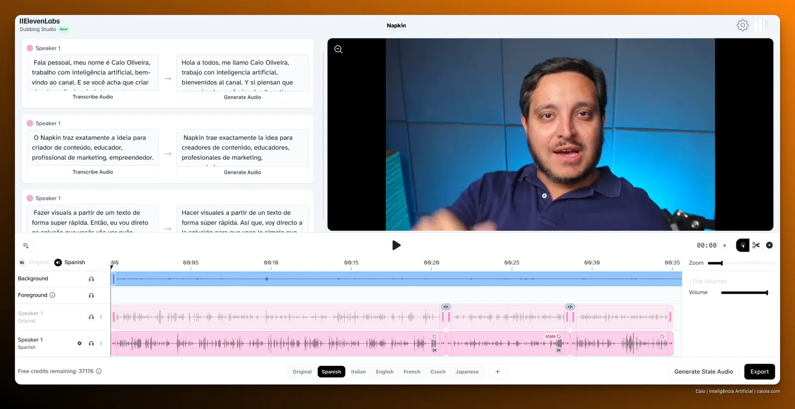Click the Foreground info icon

pos(52,295)
